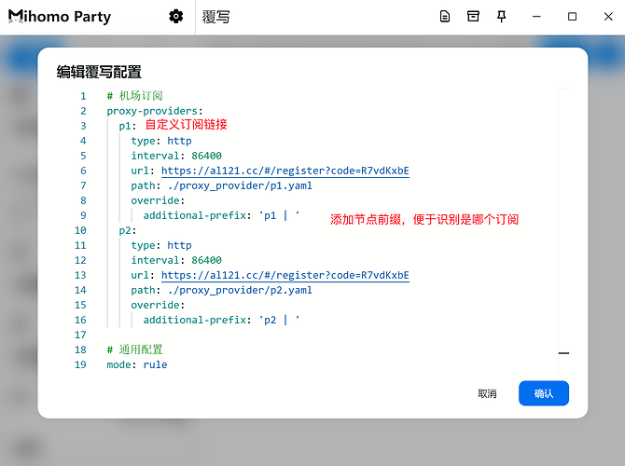Click 'interval: 86400' on line 12
Image resolution: width=625 pixels, height=466 pixels.
(x=176, y=260)
